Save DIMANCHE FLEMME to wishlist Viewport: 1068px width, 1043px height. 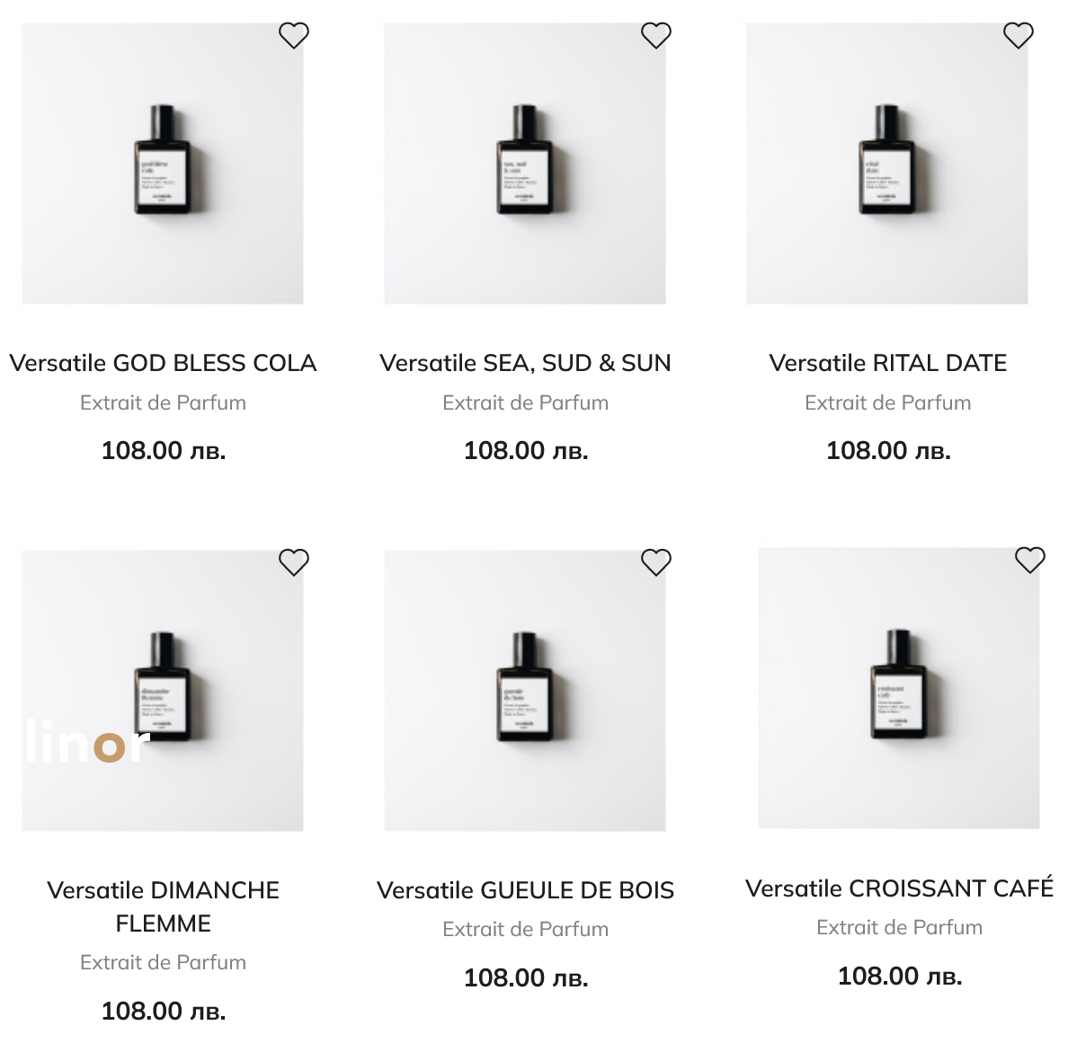[x=294, y=562]
